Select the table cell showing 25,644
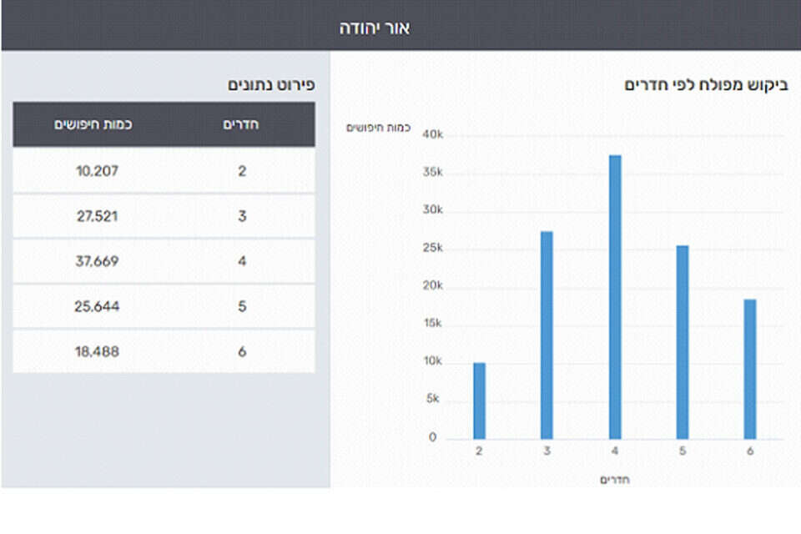 pos(98,306)
